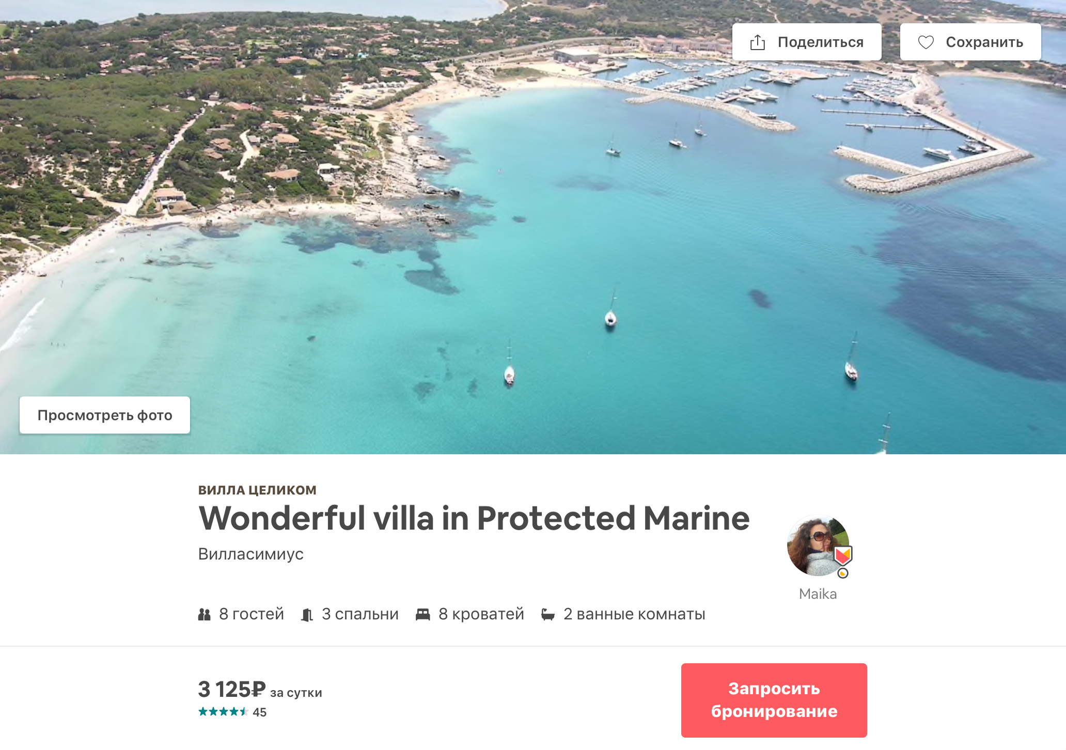The image size is (1066, 750).
Task: Click the guests people icon
Action: (x=205, y=614)
